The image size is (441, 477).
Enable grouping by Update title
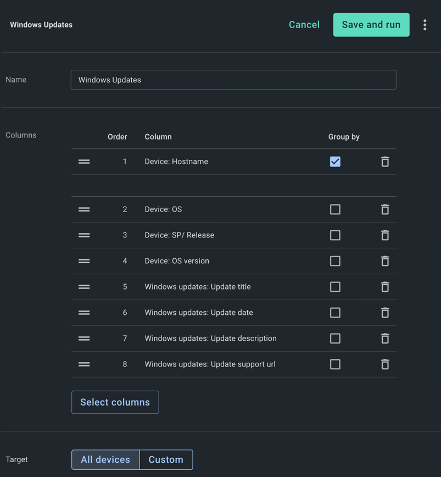pyautogui.click(x=335, y=287)
